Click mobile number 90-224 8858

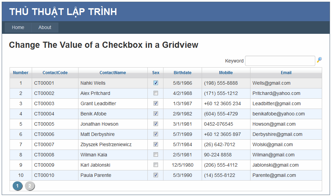[218, 155]
